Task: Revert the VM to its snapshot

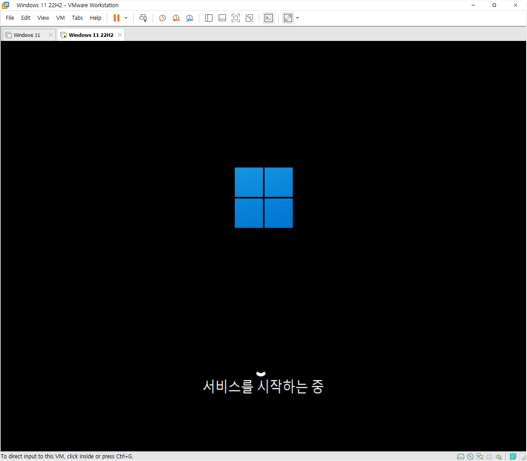Action: (176, 18)
